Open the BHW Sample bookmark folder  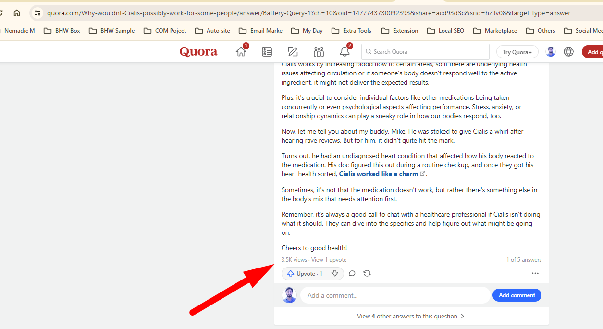(111, 31)
